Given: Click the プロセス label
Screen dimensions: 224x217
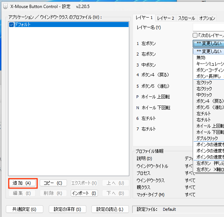Looking at the screenshot, I should (x=144, y=173).
